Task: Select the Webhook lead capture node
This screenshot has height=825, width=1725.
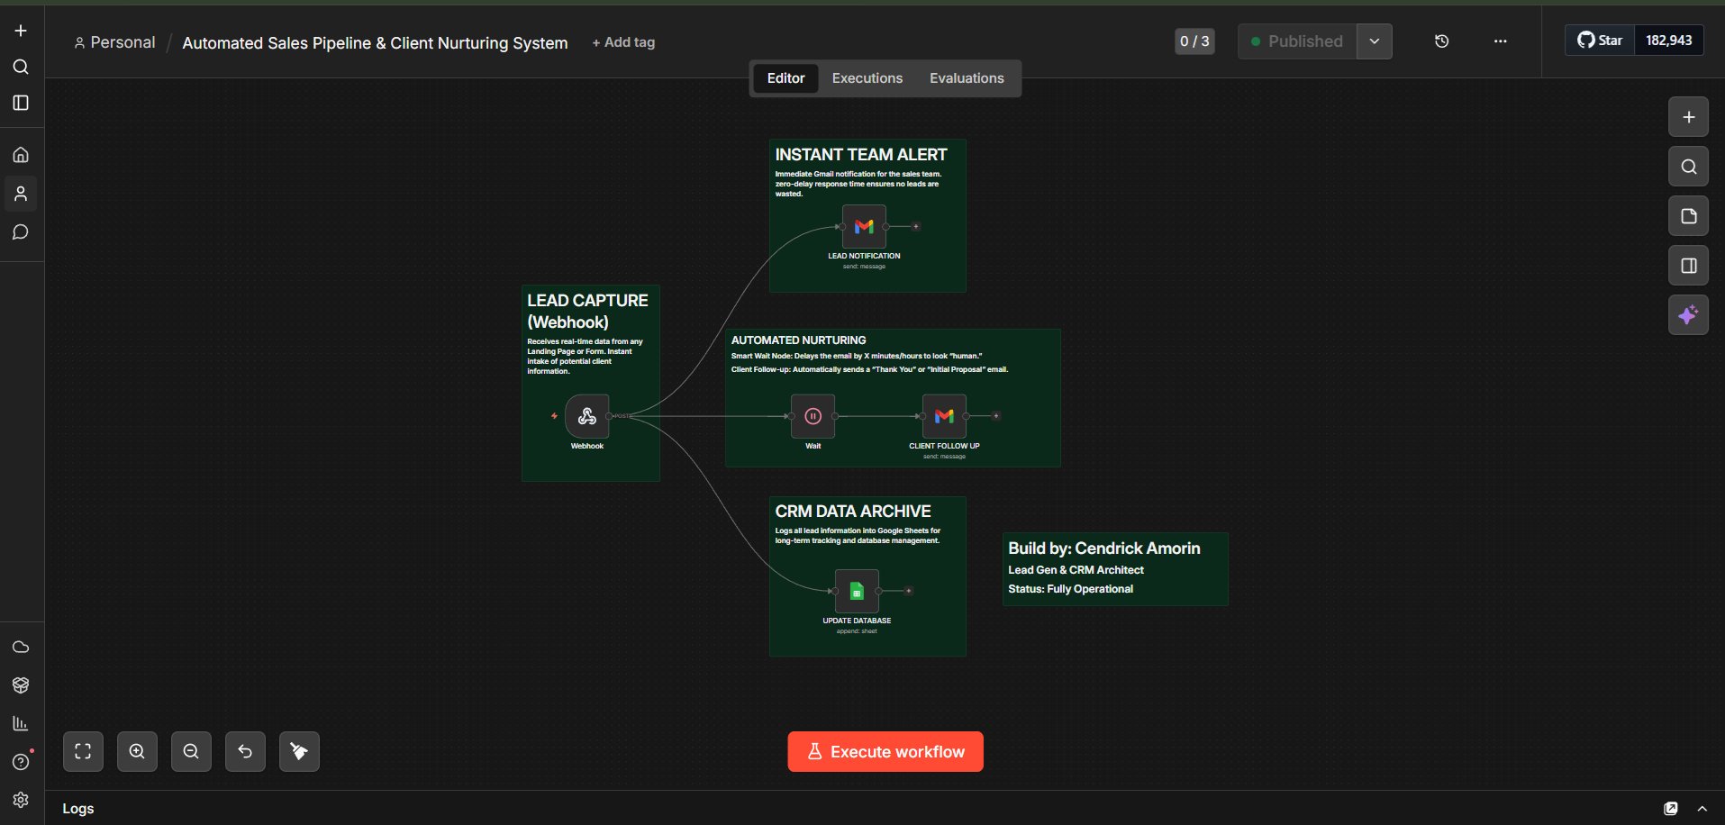Action: coord(586,416)
